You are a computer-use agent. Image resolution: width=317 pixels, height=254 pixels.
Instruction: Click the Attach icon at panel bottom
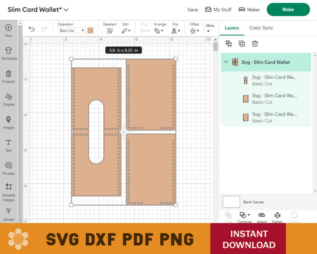tap(262, 216)
